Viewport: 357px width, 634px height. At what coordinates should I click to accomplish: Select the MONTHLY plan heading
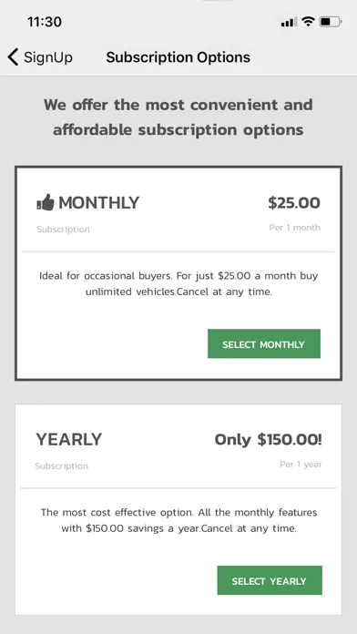(98, 202)
